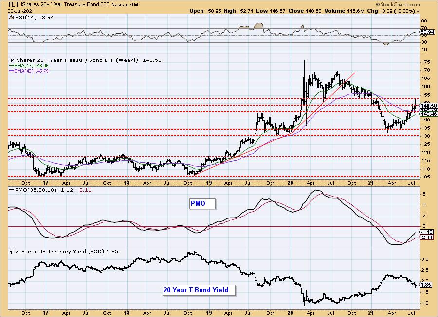Click the 175 price axis label
438x317 pixels.
point(426,62)
